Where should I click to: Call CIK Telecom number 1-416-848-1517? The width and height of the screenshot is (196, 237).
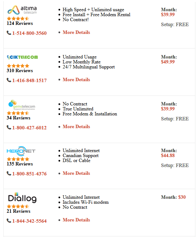pos(29,81)
